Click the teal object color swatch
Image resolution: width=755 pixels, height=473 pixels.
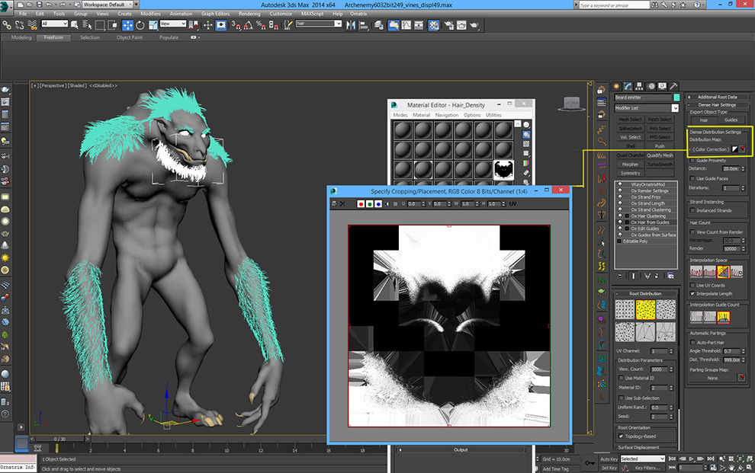tap(676, 97)
